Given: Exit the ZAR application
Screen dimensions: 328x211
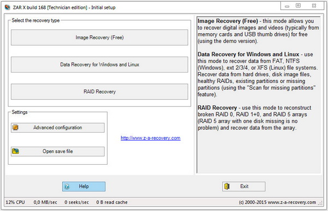Looking at the screenshot, I should (244, 186).
